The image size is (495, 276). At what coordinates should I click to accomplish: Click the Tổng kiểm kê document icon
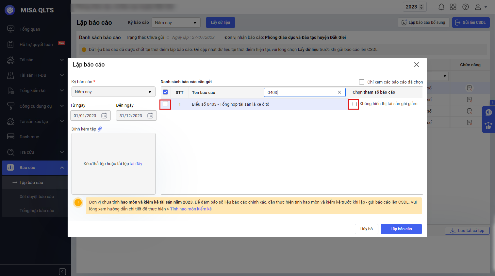(x=11, y=90)
